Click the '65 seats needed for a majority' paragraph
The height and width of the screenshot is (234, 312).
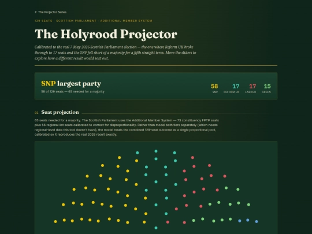click(x=127, y=127)
